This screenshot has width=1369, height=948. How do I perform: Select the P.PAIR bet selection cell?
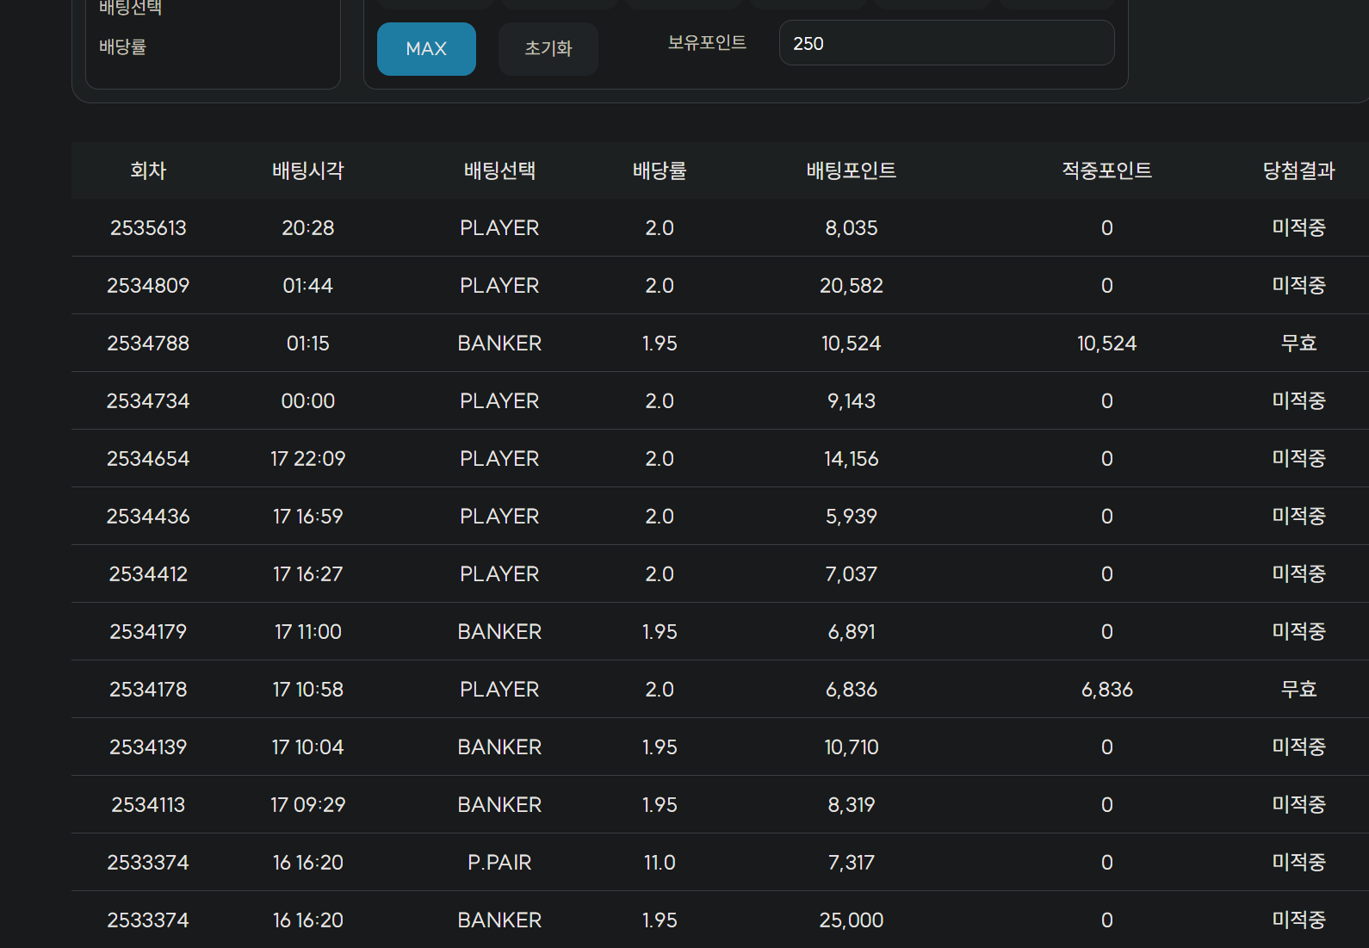click(x=499, y=863)
